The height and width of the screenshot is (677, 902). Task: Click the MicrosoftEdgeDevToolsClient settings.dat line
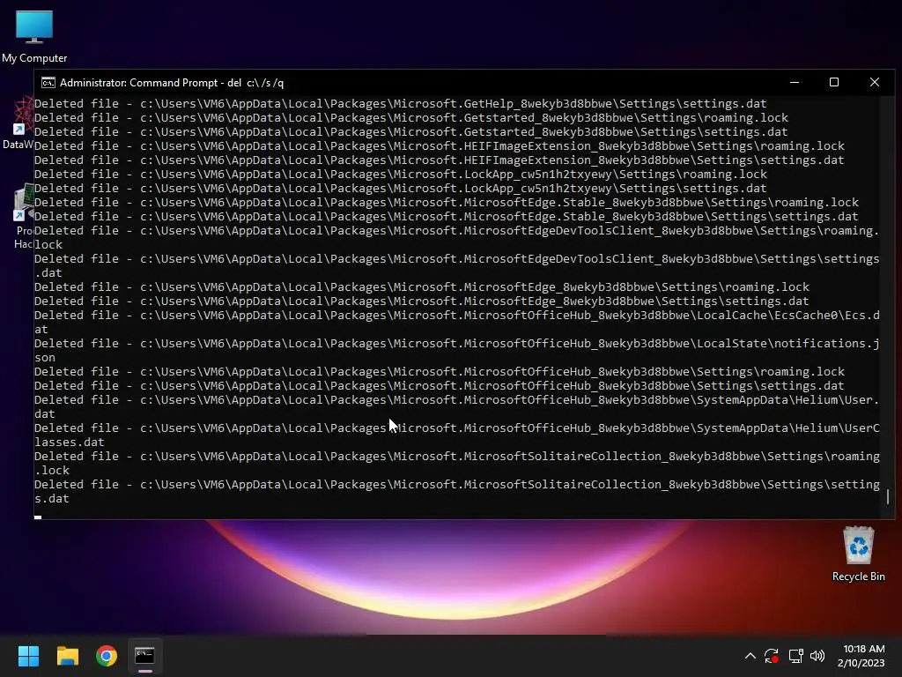tap(457, 265)
